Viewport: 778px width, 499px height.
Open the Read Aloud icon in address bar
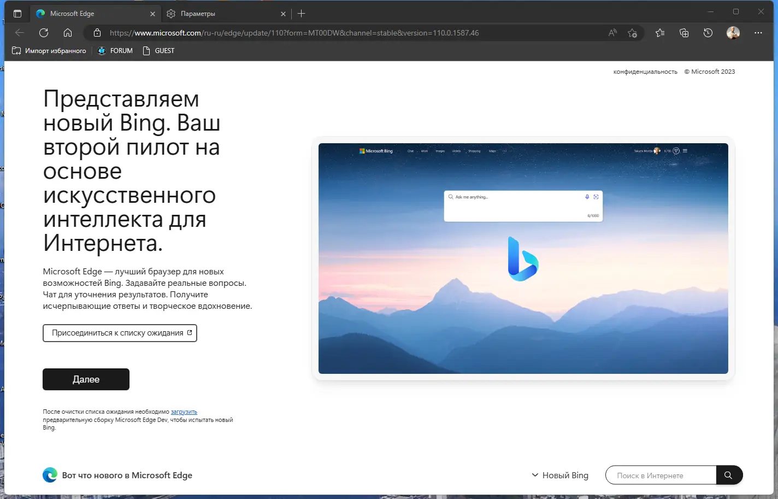coord(612,33)
